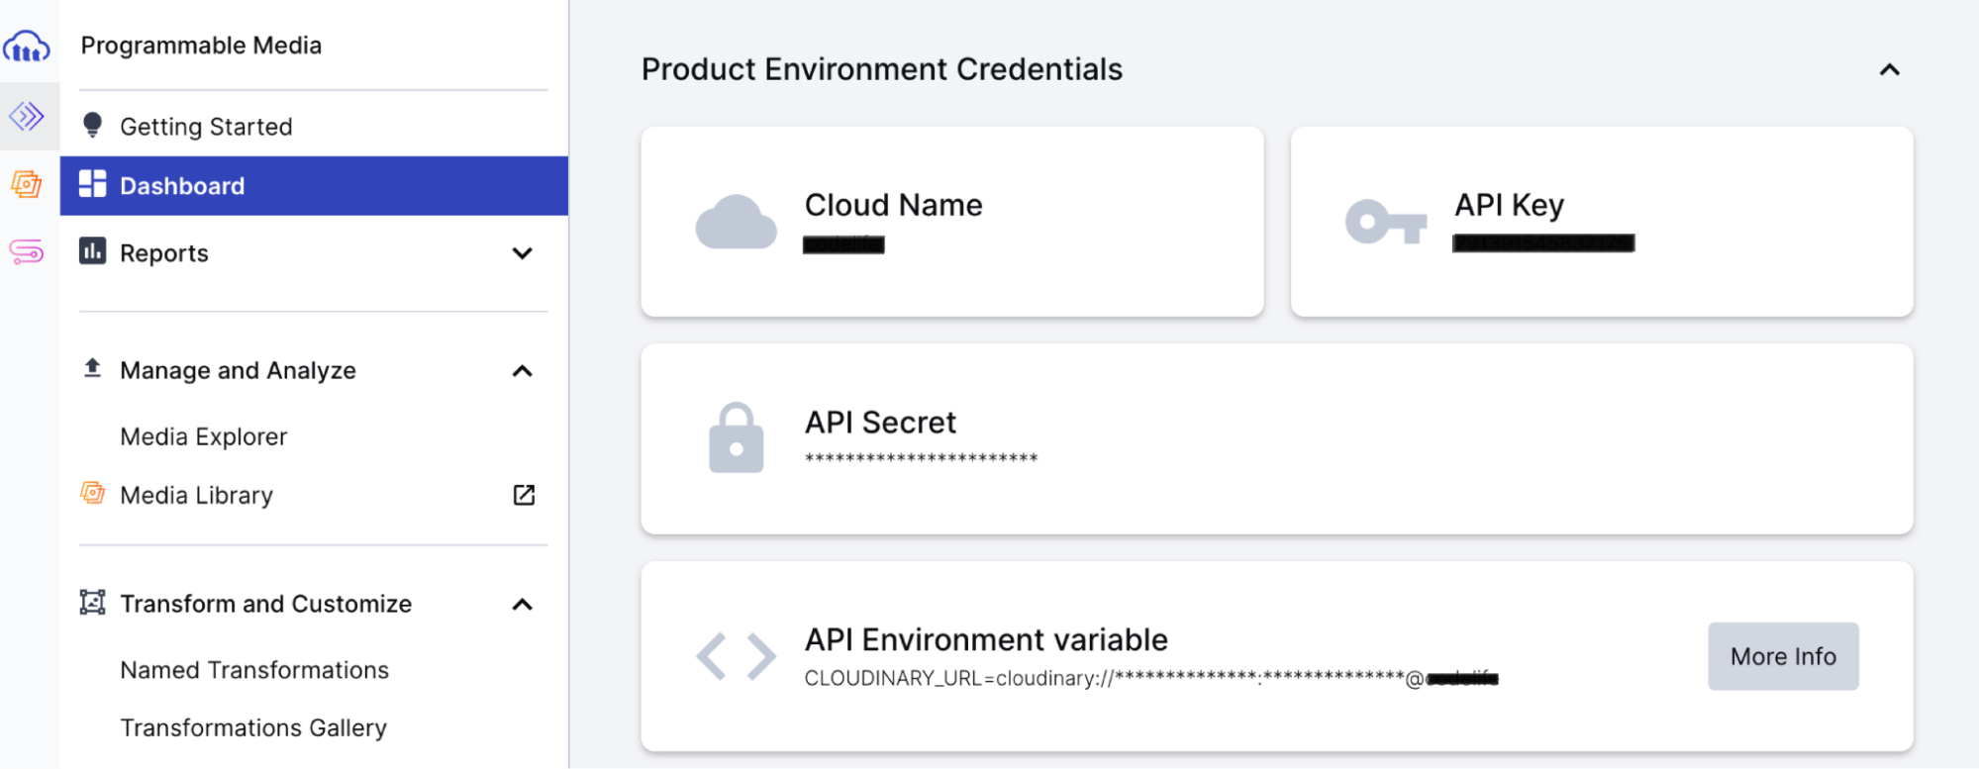Collapse the Transform and Customize section
The image size is (1979, 769).
[523, 605]
